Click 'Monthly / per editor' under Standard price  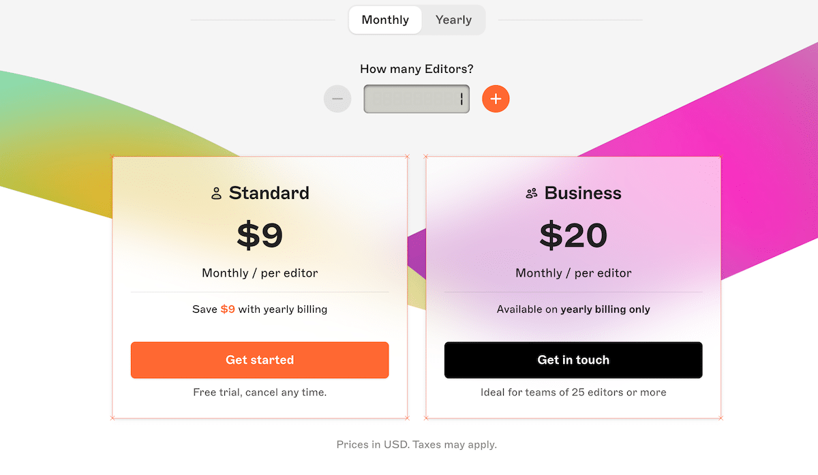(x=260, y=273)
